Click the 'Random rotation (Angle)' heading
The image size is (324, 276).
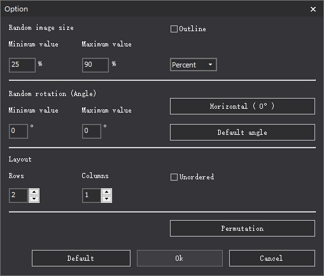tap(52, 93)
